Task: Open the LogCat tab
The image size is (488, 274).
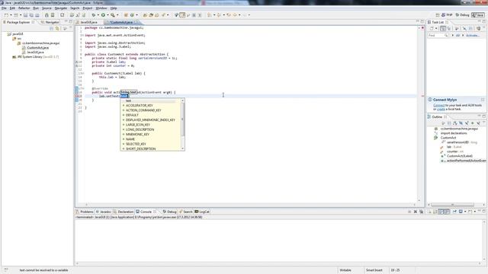Action: [202, 212]
